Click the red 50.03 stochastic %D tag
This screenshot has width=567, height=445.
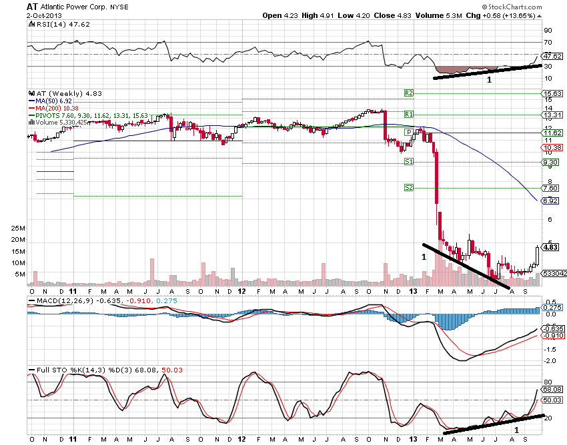[552, 400]
